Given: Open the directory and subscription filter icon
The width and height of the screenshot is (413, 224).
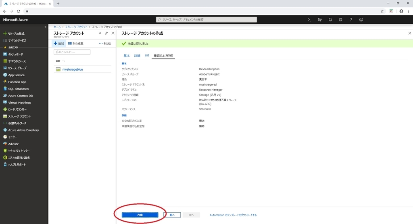Looking at the screenshot, I should click(320, 20).
